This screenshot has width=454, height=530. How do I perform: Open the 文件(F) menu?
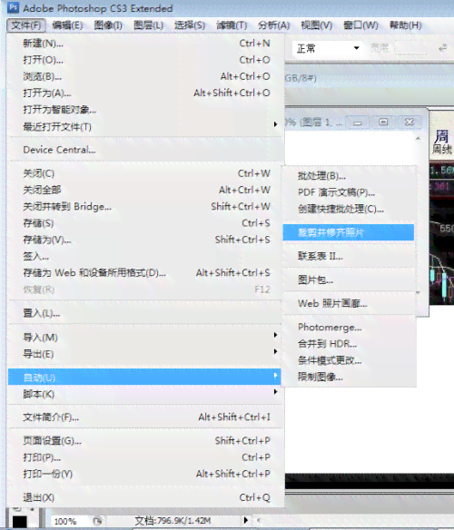pyautogui.click(x=25, y=25)
